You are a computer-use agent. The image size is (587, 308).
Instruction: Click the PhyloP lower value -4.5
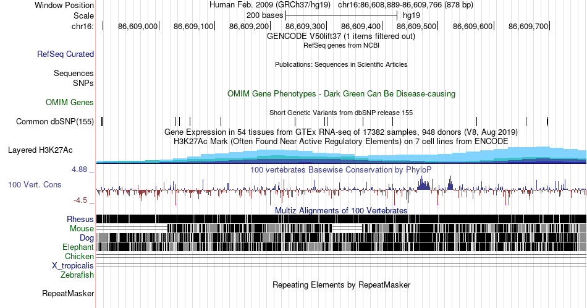click(x=80, y=200)
